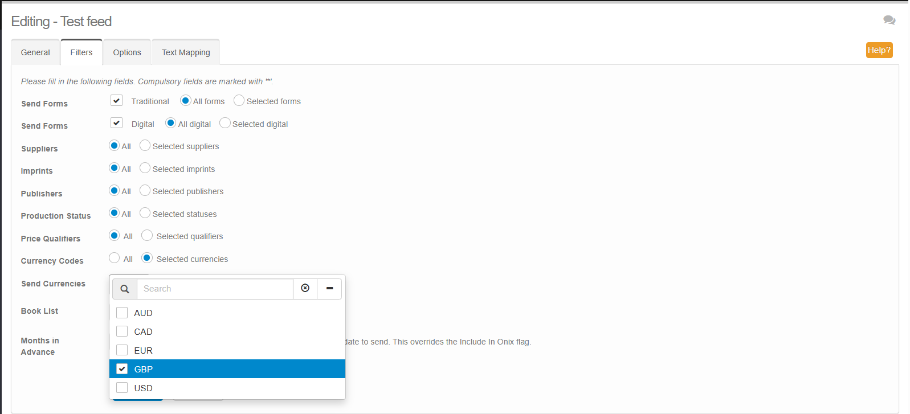Click into the currency Search field
910x414 pixels.
(215, 289)
